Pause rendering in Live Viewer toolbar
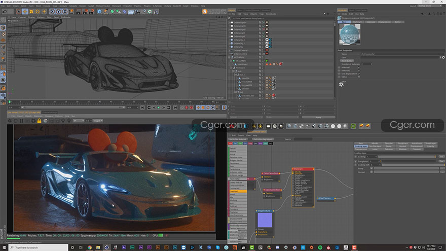Screen dimensions: 446x251 (21, 121)
